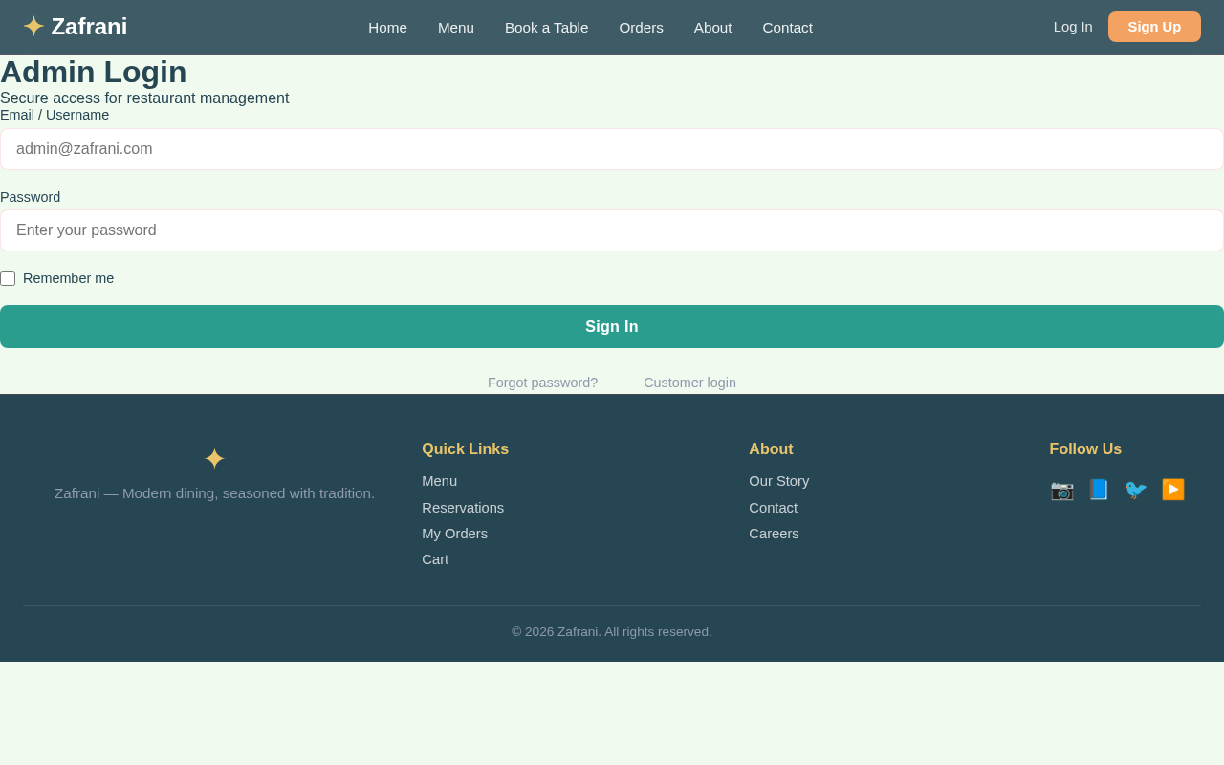Open the Twitter bird icon
Screen dimensions: 1224x765
[1136, 490]
